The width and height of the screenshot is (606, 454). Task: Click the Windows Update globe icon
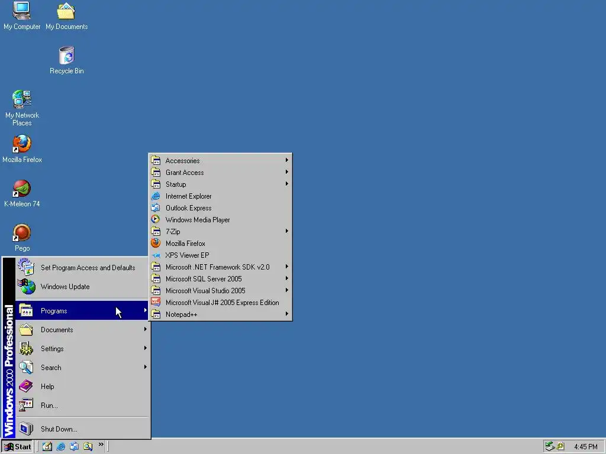(26, 287)
